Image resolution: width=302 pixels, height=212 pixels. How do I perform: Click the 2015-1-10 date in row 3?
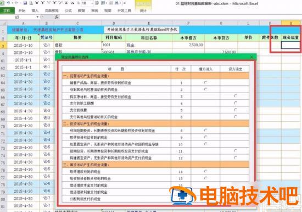click(x=23, y=45)
